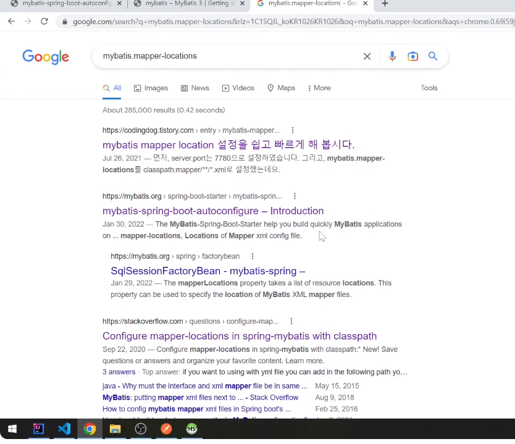The height and width of the screenshot is (444, 515).
Task: Close the MyBatis 3 Getting started tab
Action: 243,3
